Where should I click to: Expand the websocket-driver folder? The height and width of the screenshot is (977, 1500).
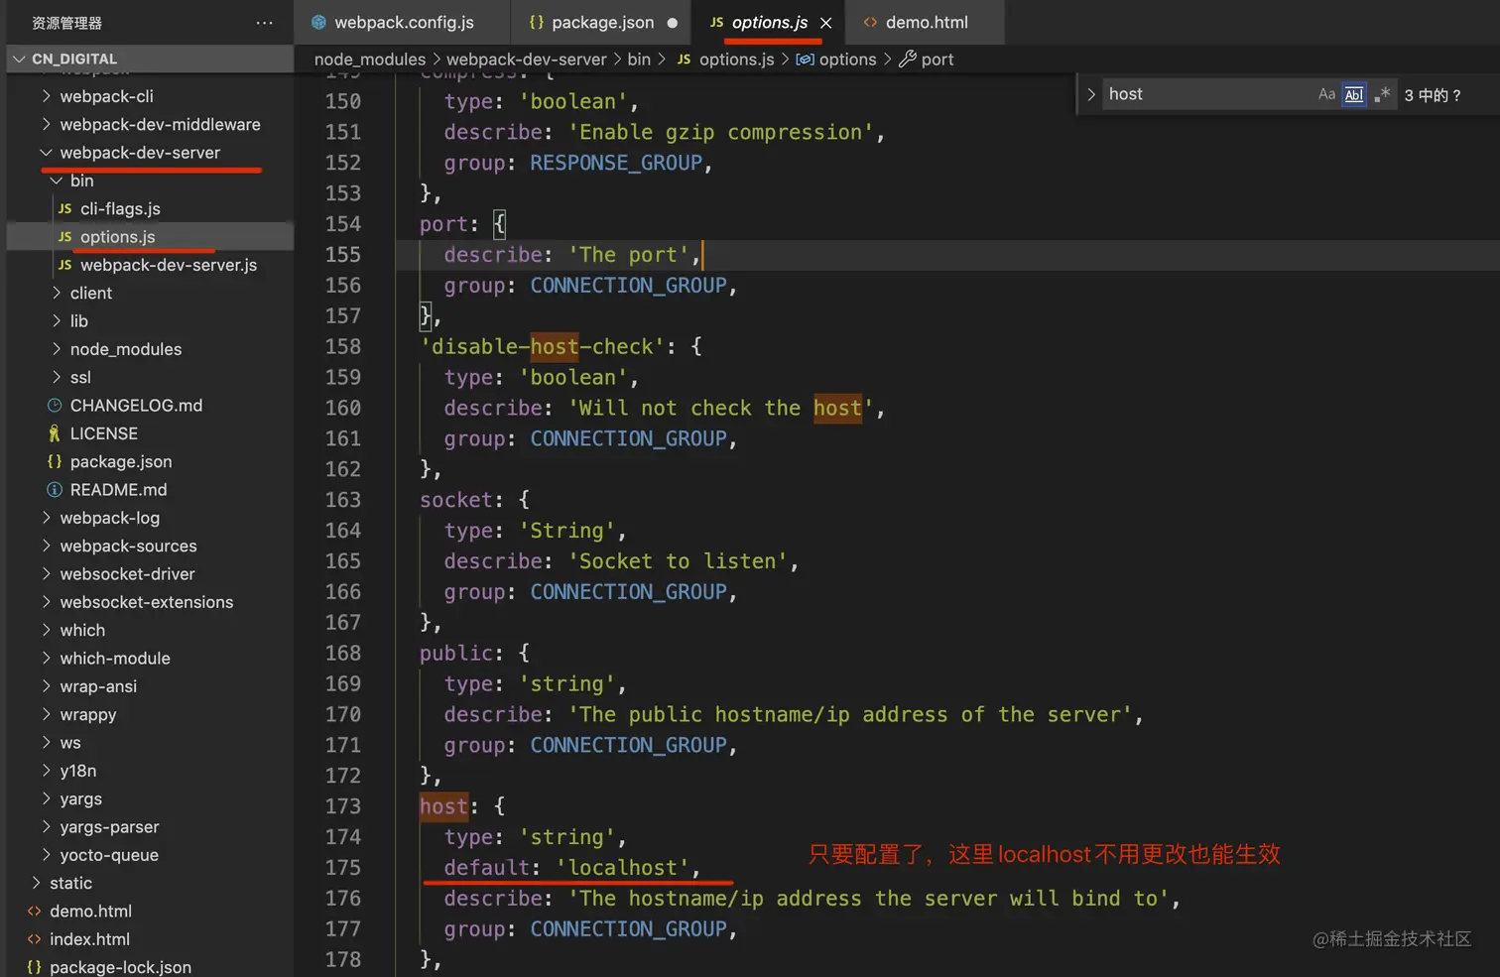click(127, 574)
